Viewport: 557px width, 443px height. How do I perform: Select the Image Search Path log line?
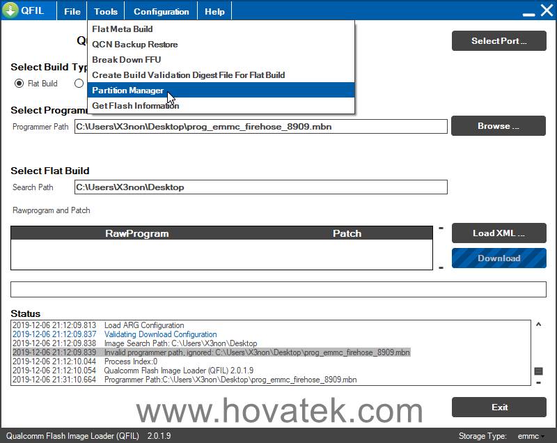click(134, 343)
